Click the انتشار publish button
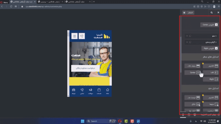The image size is (221, 124). click(190, 13)
